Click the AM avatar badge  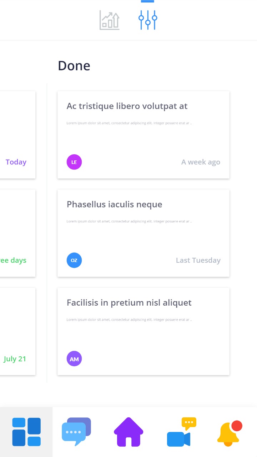tap(74, 359)
